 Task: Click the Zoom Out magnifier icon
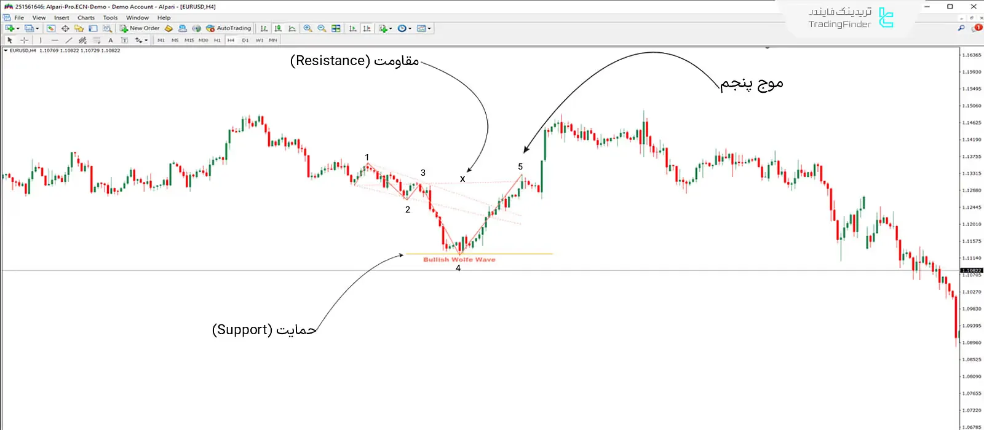coord(322,28)
